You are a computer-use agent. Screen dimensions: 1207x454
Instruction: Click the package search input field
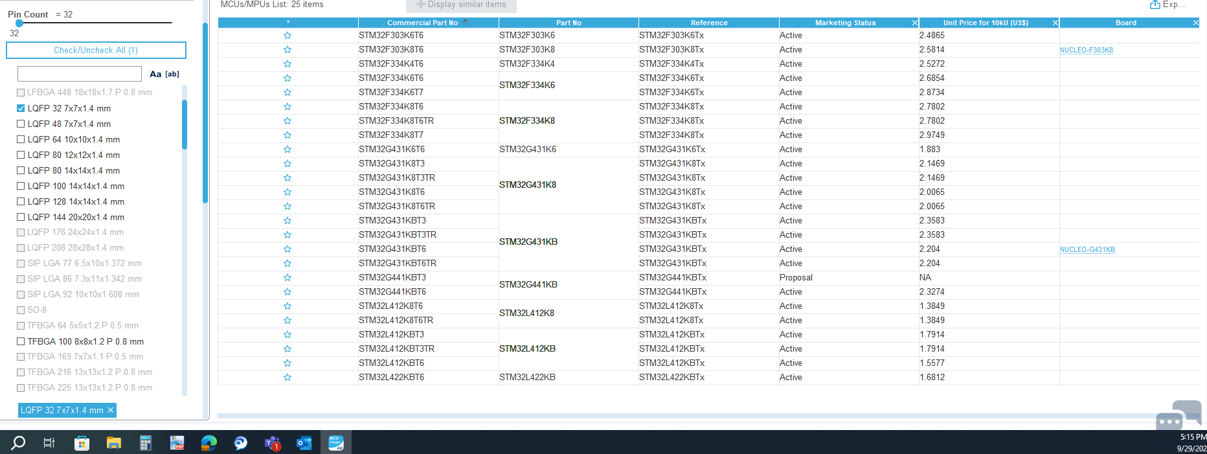coord(79,74)
